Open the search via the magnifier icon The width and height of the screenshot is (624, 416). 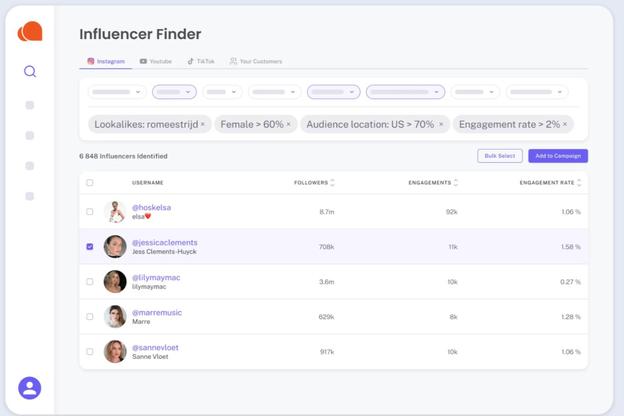pos(30,72)
